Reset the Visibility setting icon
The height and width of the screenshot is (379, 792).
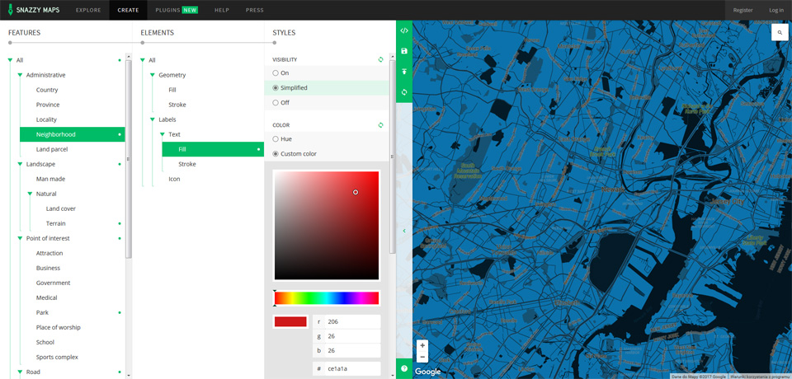381,59
